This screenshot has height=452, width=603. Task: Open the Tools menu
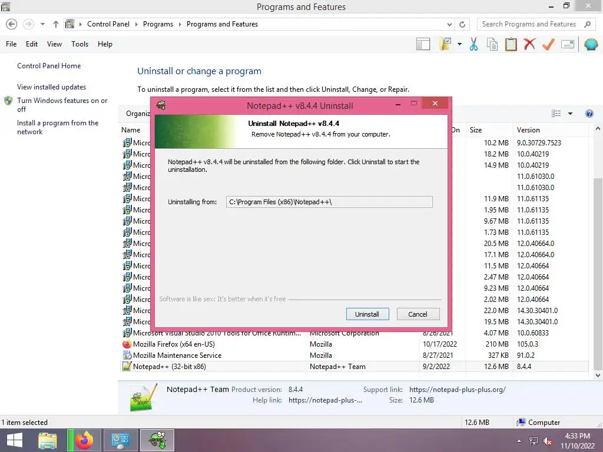point(79,44)
